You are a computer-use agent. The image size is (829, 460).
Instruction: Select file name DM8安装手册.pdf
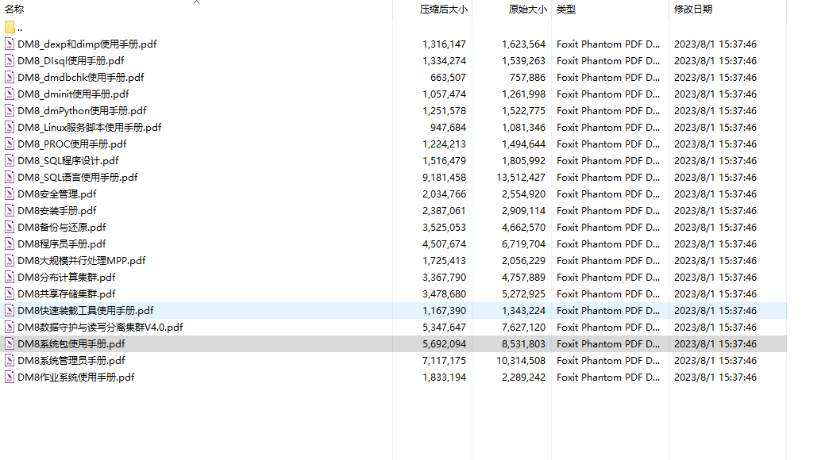57,210
